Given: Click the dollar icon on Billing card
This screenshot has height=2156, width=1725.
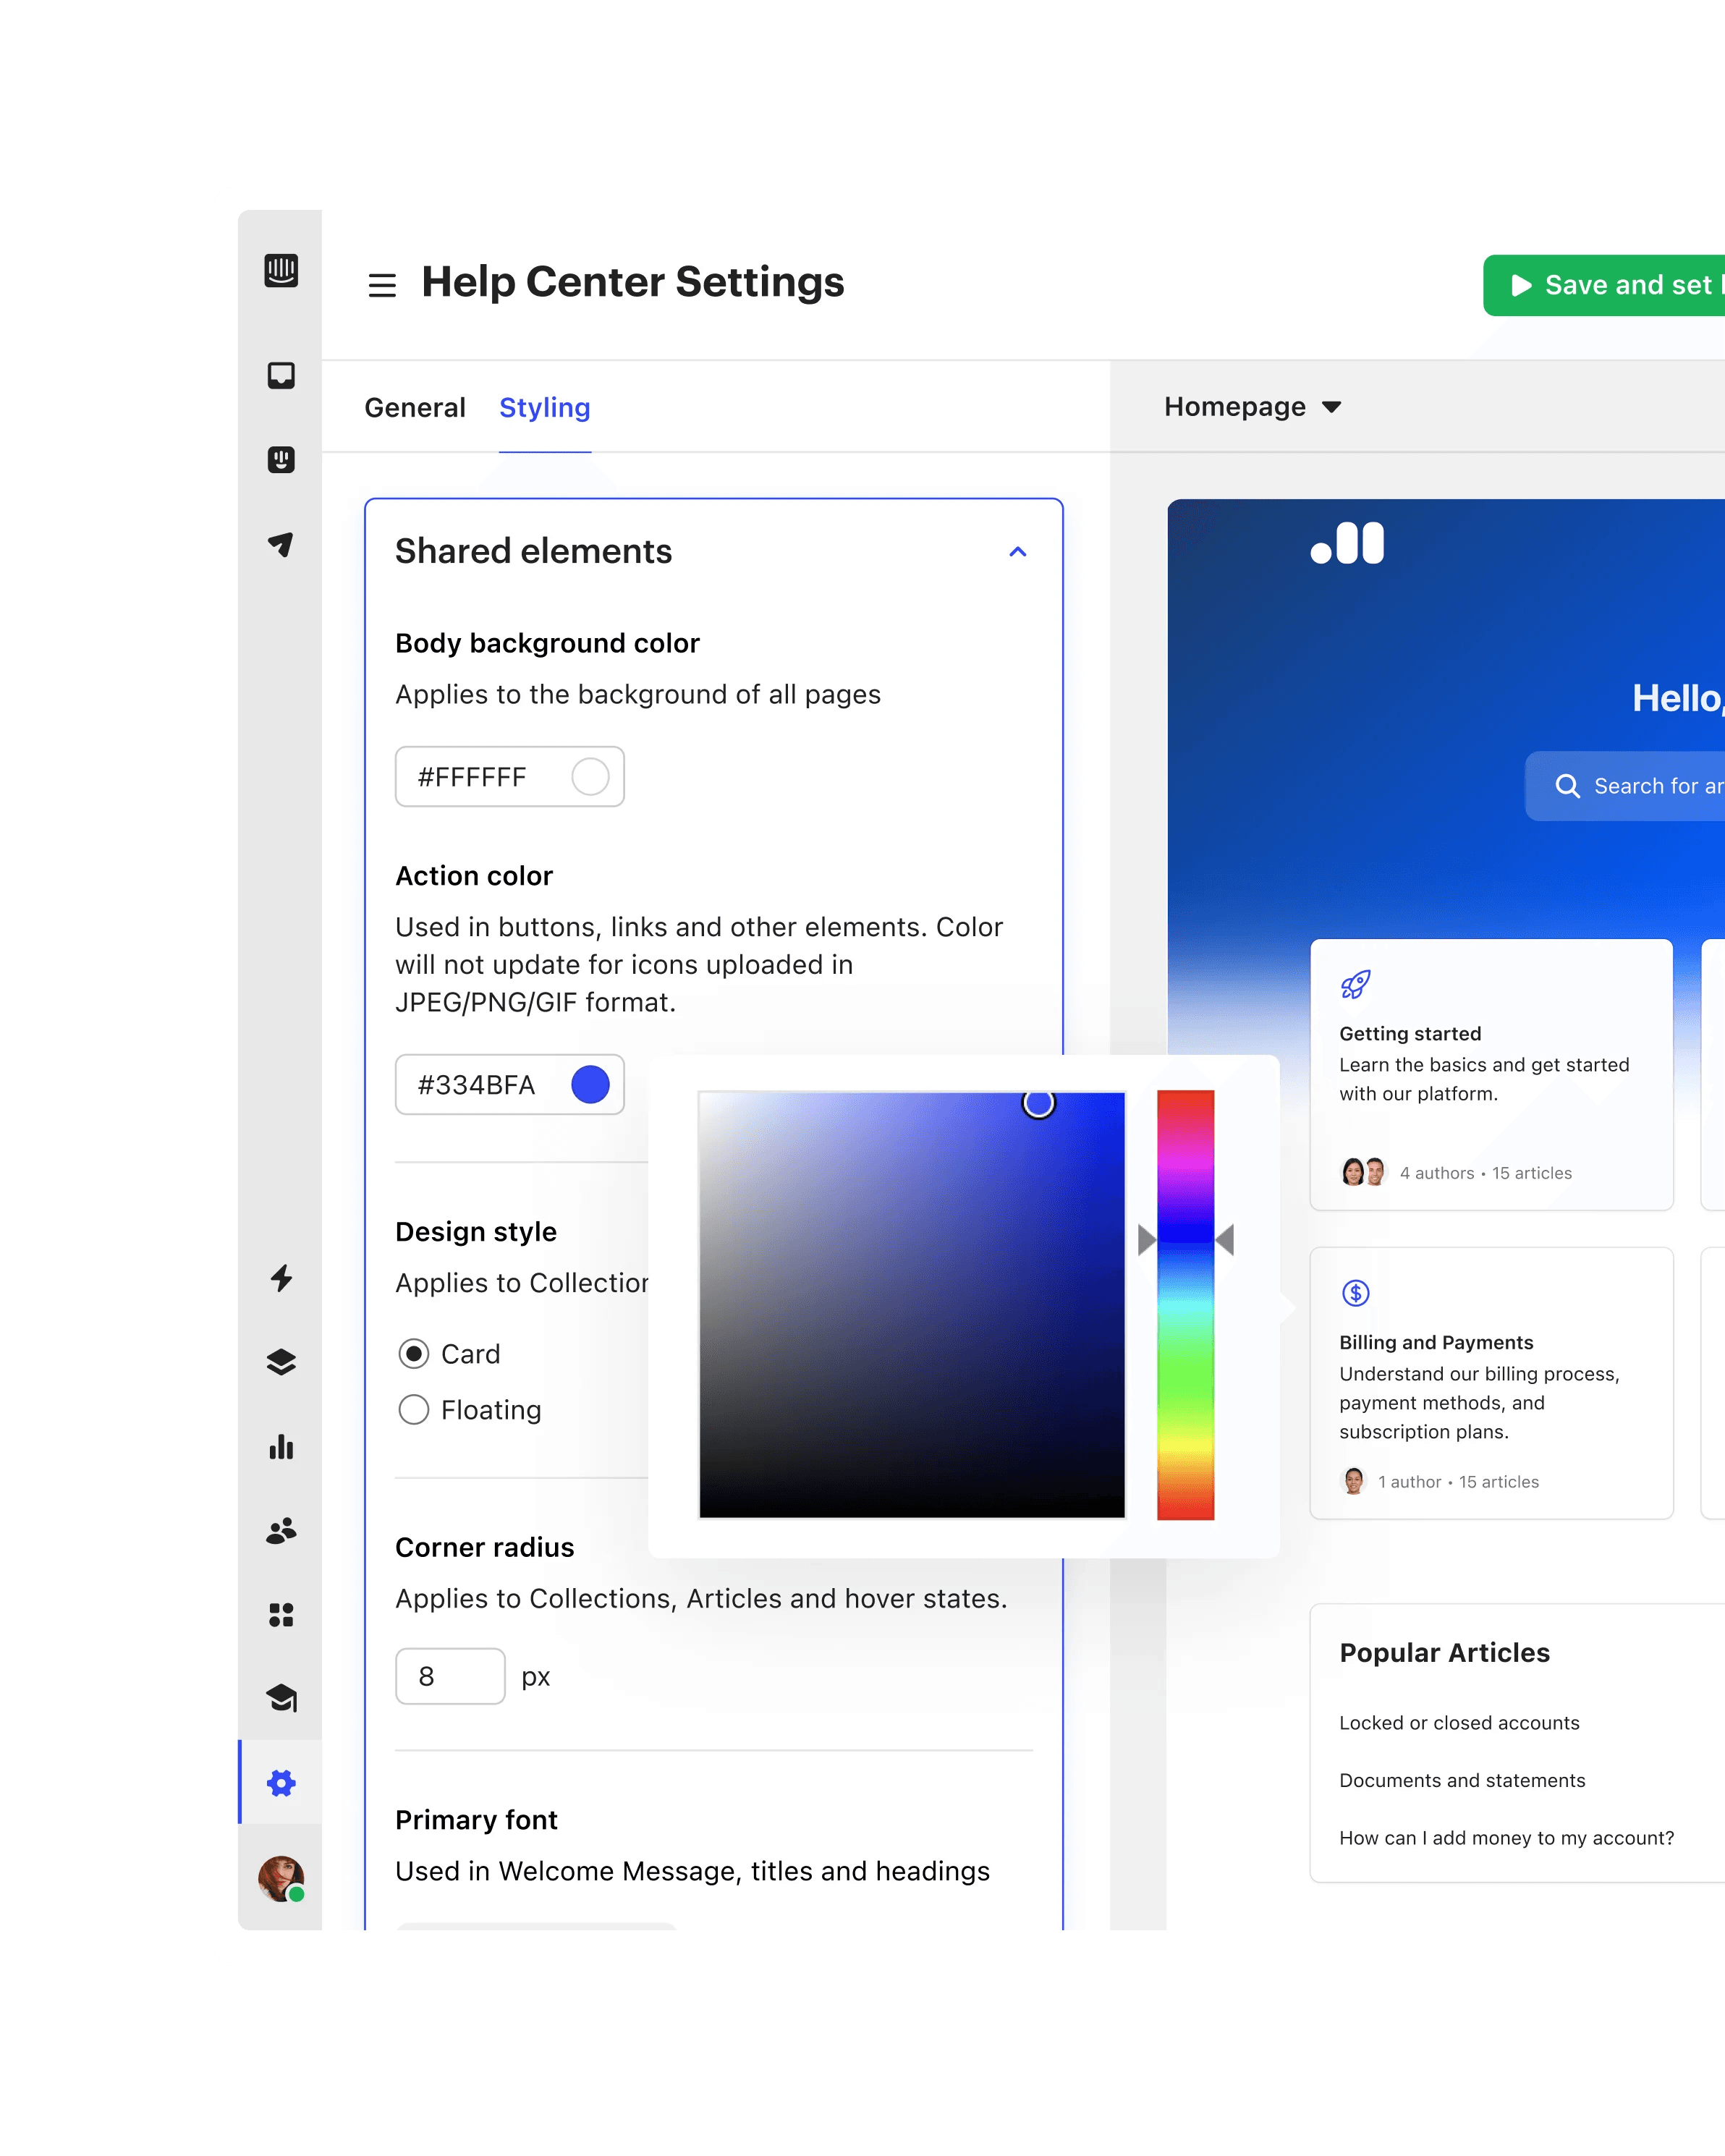Looking at the screenshot, I should point(1355,1293).
